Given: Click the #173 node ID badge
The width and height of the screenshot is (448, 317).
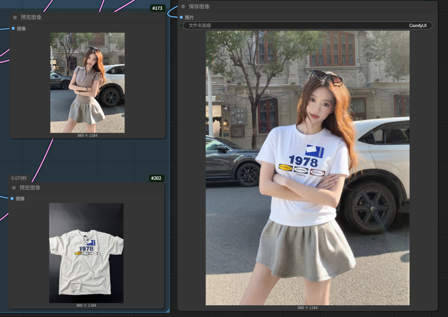Looking at the screenshot, I should coord(158,8).
